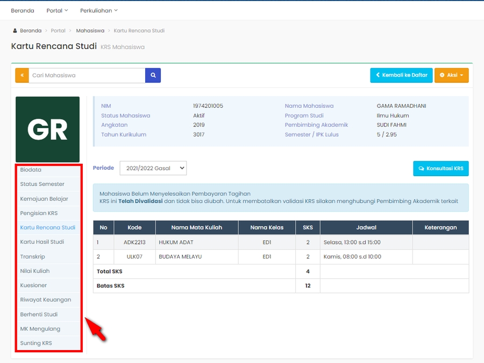Open Transkrip from the sidebar

click(32, 257)
